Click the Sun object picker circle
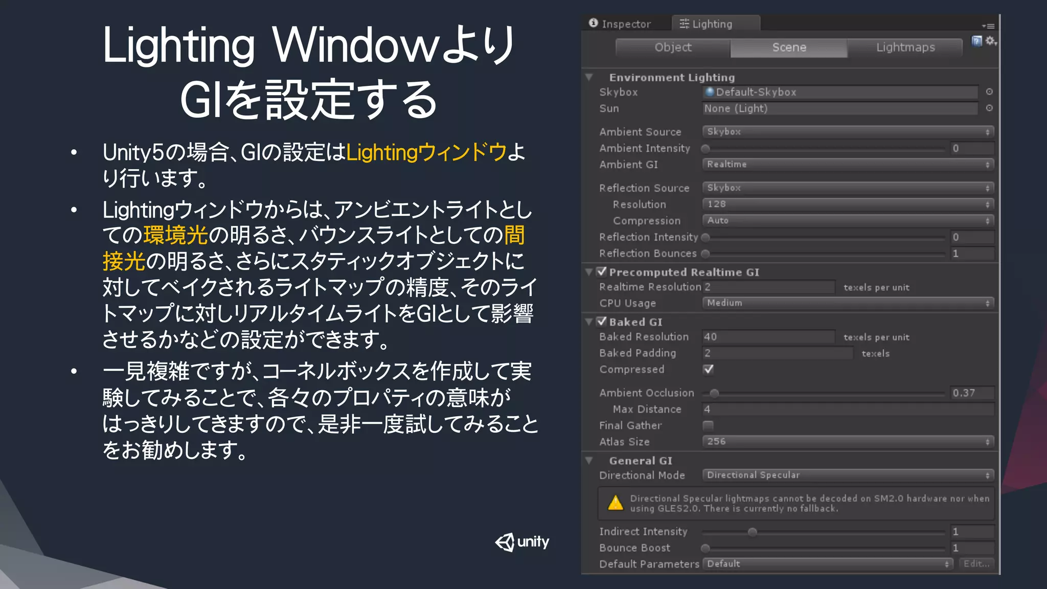 tap(989, 108)
